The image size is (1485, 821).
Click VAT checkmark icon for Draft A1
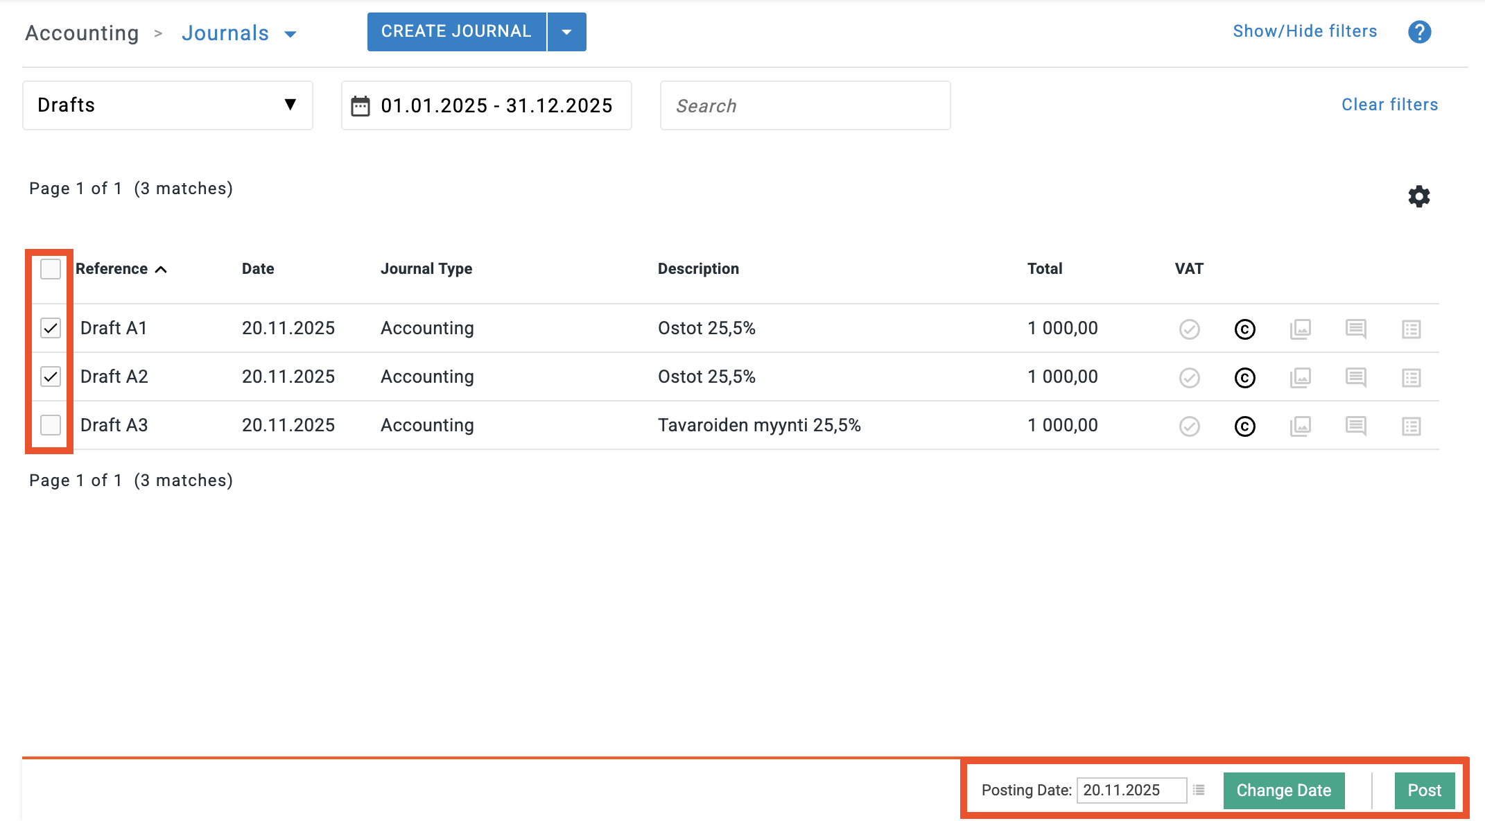(1189, 329)
